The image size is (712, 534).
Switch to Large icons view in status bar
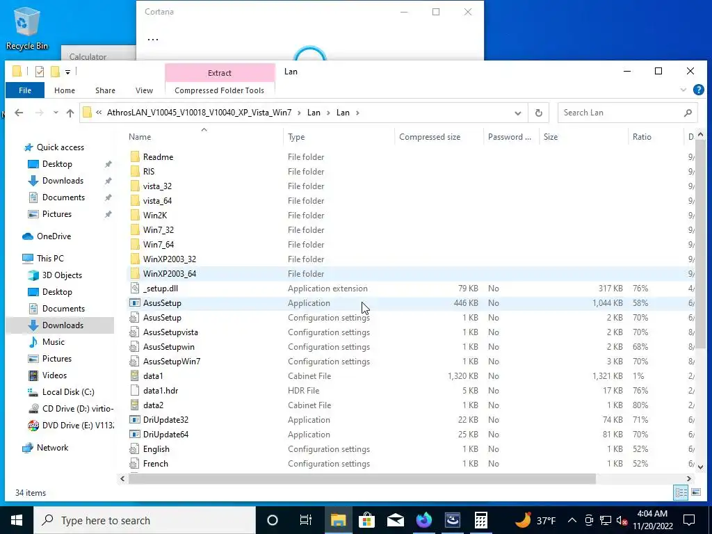pyautogui.click(x=695, y=492)
